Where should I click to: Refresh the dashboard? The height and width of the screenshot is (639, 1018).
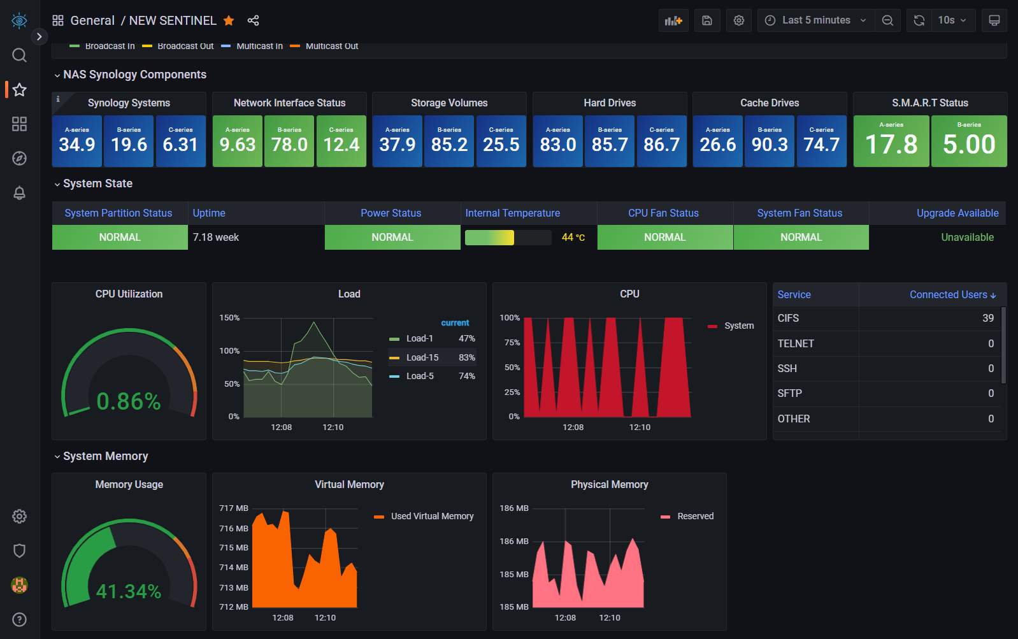coord(919,20)
